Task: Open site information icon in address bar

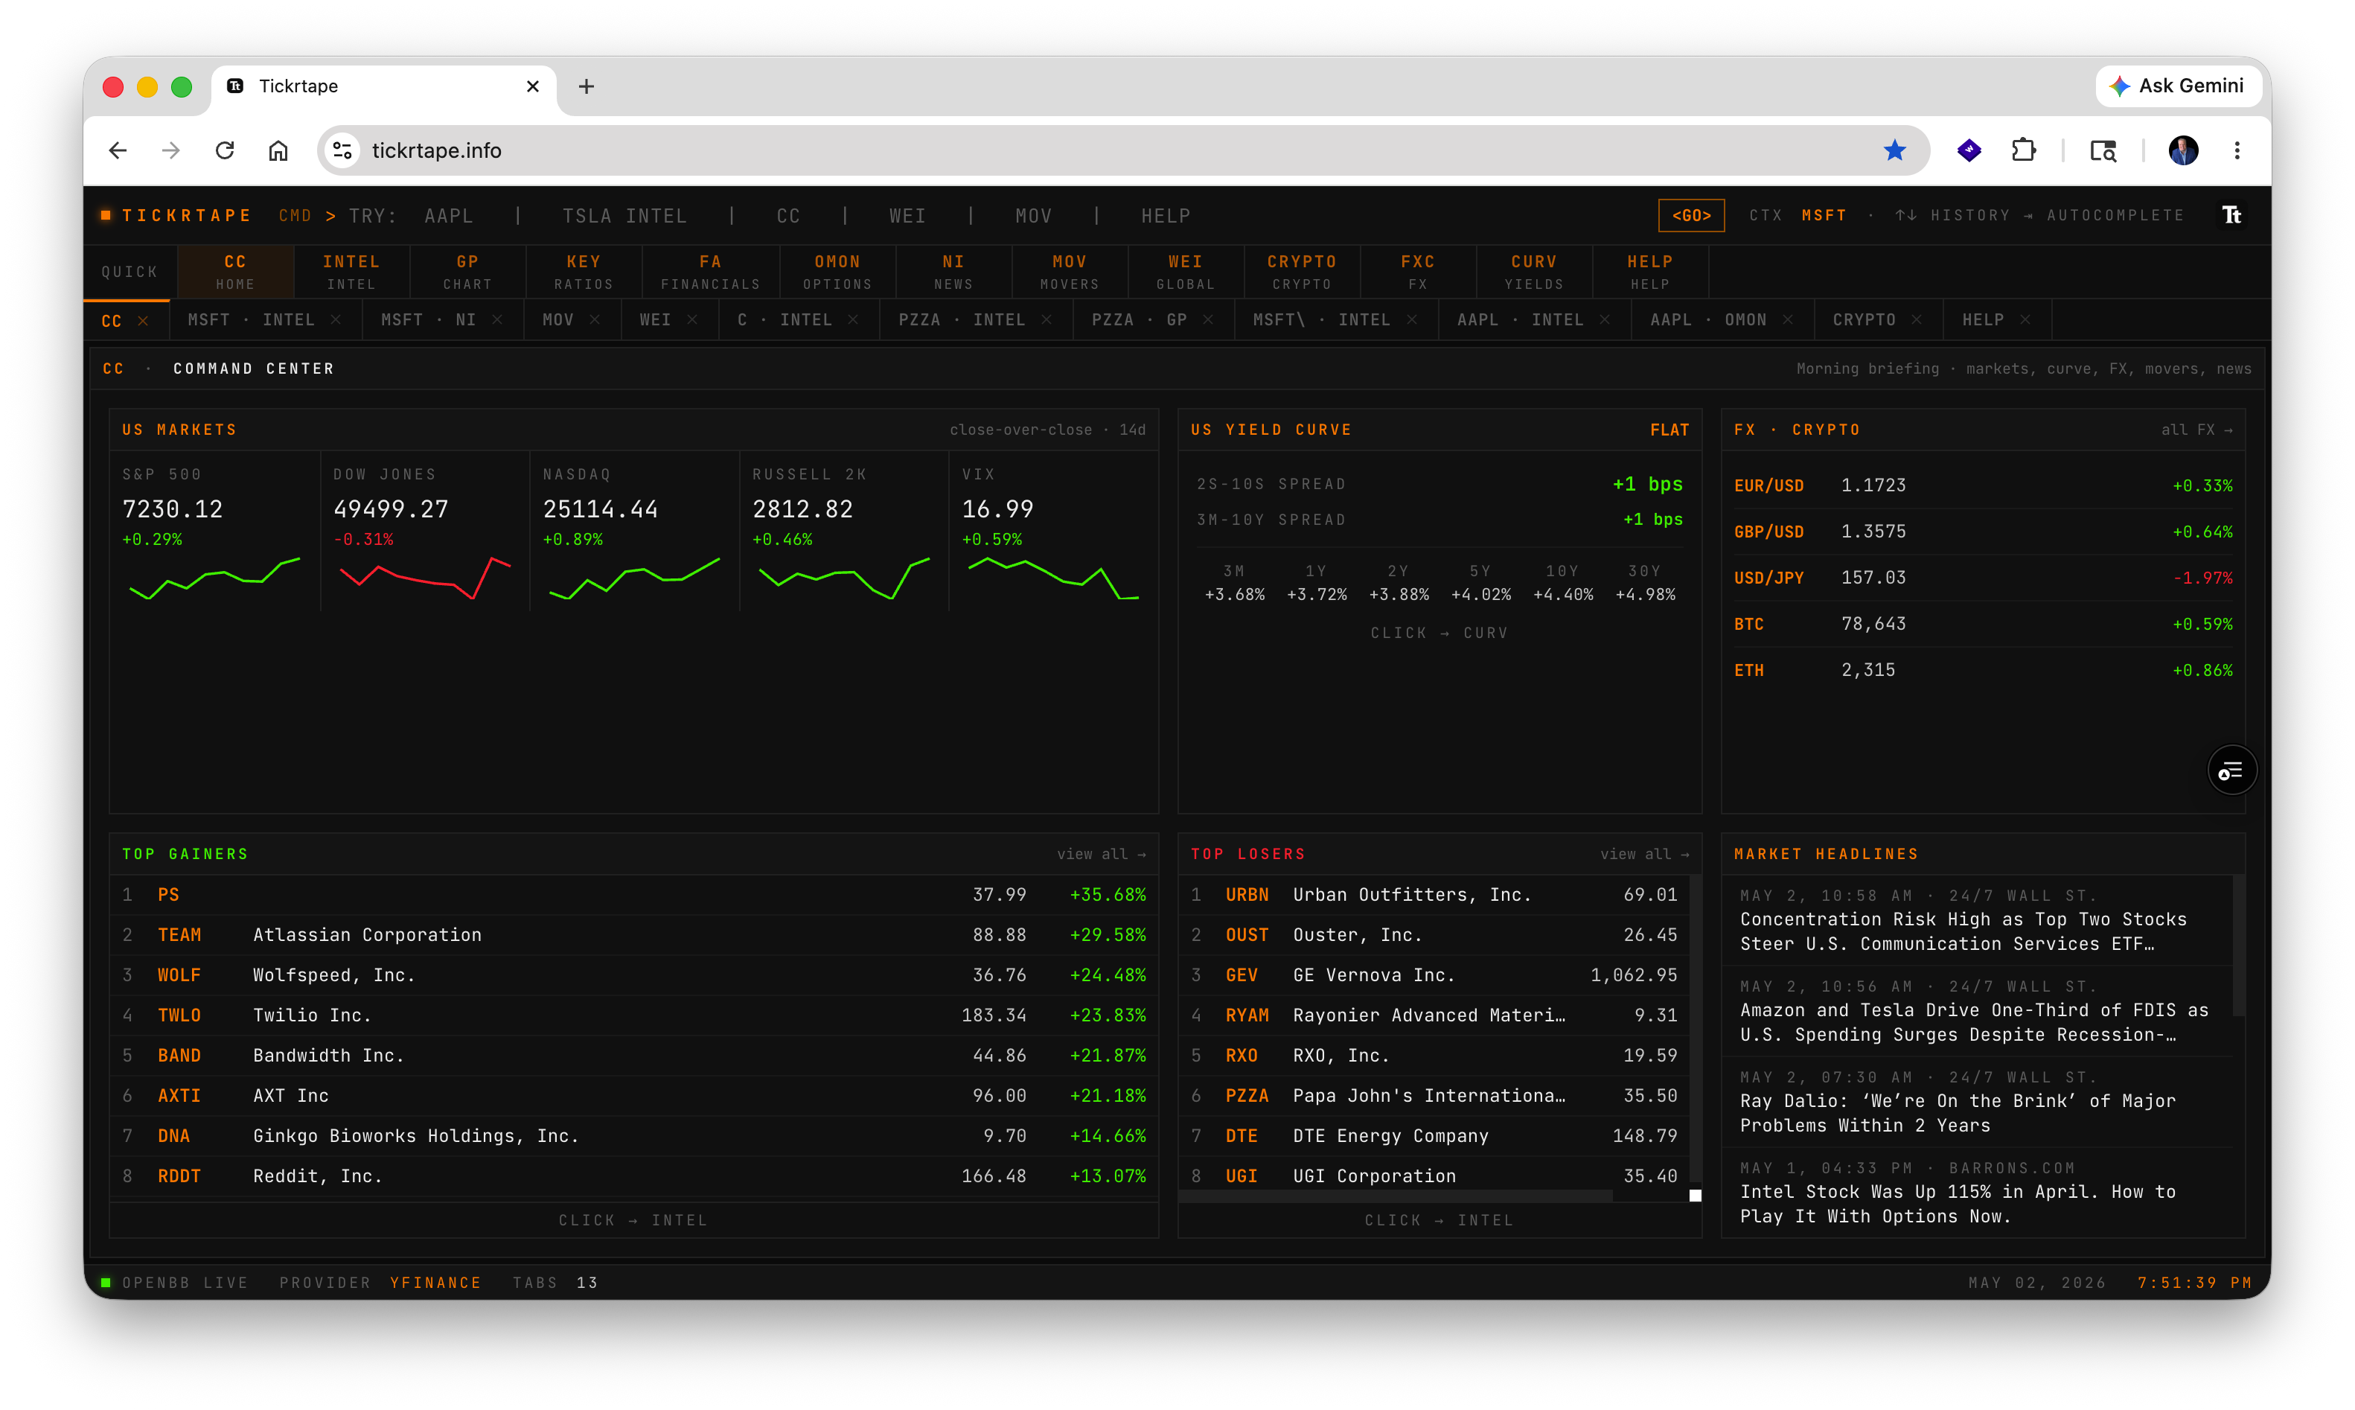Action: click(x=343, y=150)
